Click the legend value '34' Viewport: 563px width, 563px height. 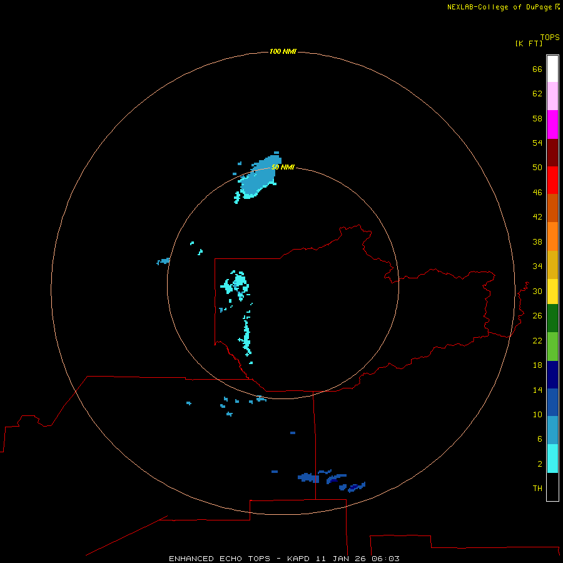pyautogui.click(x=537, y=266)
